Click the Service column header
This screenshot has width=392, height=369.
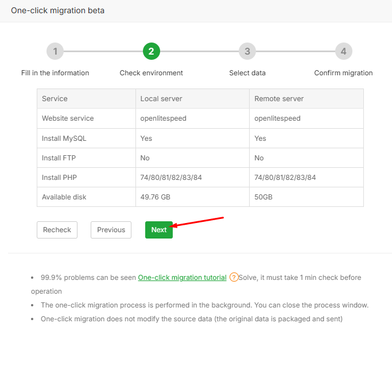pyautogui.click(x=55, y=99)
